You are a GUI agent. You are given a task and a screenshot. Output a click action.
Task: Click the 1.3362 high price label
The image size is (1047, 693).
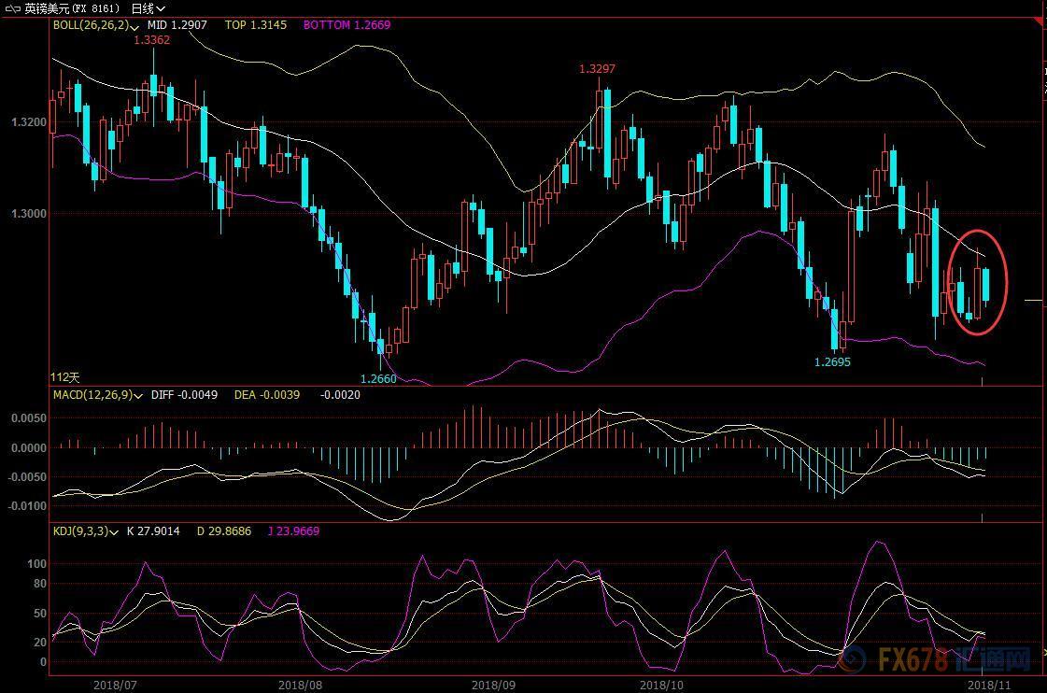pyautogui.click(x=151, y=40)
